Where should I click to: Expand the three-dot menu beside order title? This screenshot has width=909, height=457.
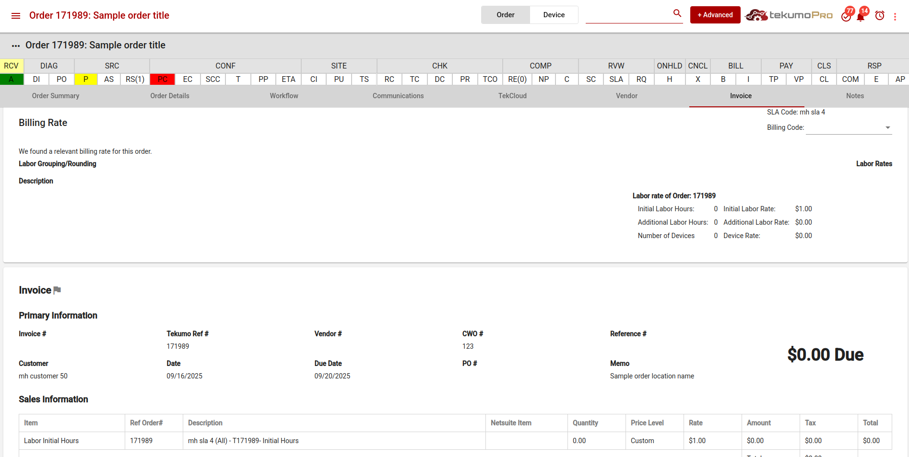tap(16, 46)
